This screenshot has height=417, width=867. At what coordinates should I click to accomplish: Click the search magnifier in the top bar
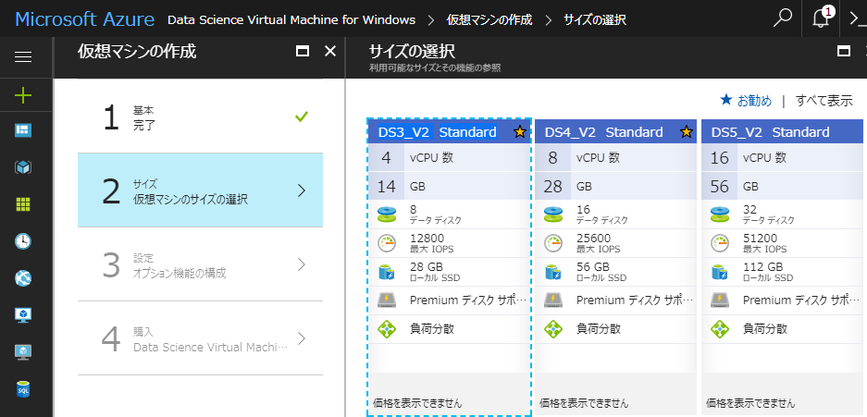click(x=783, y=18)
